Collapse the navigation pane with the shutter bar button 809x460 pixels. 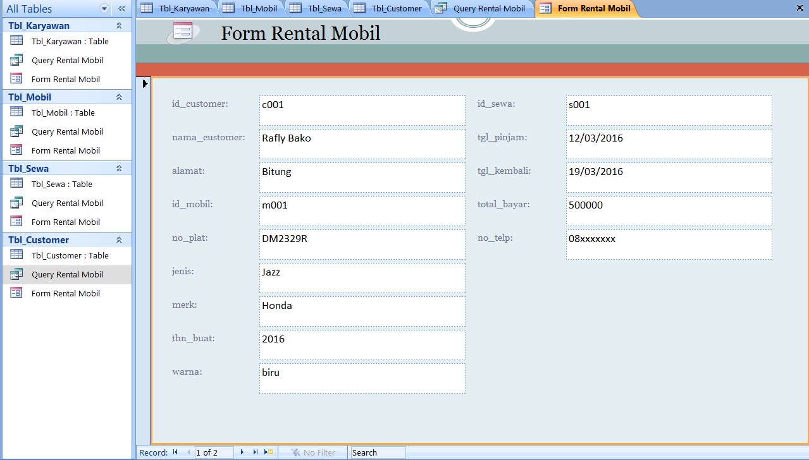[121, 9]
